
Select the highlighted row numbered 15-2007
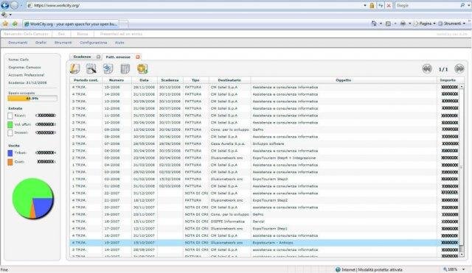pos(265,243)
